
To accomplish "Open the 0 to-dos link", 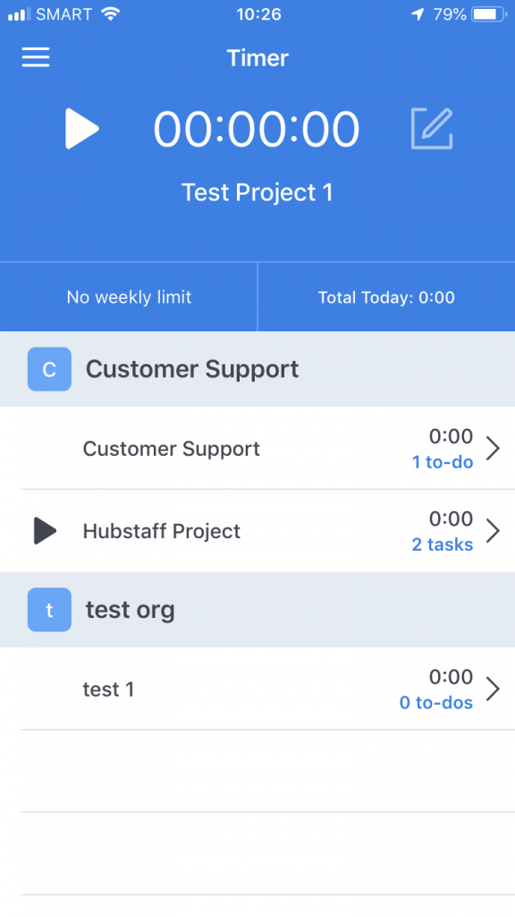I will (x=436, y=702).
